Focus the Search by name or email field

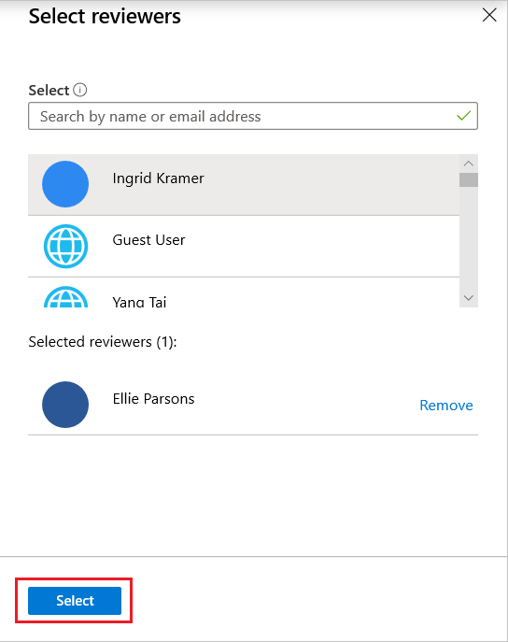(x=253, y=116)
